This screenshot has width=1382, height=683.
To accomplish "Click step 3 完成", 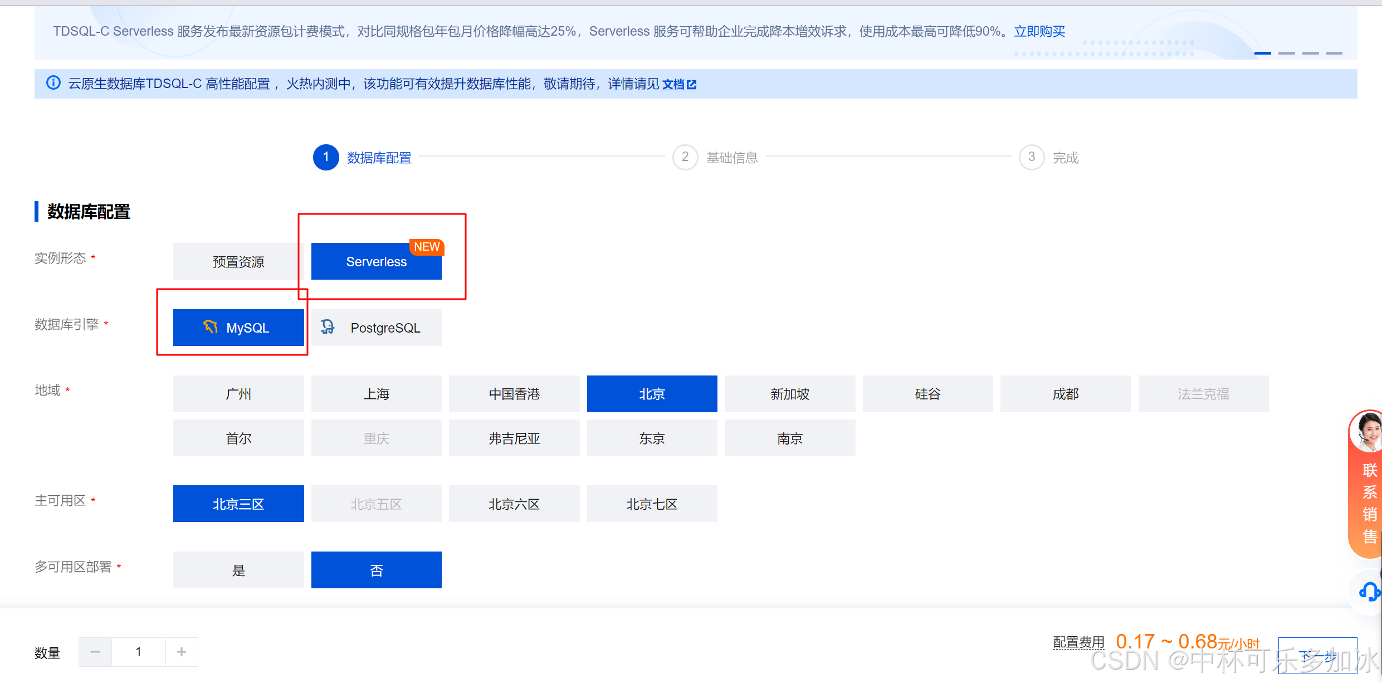I will tap(1049, 158).
